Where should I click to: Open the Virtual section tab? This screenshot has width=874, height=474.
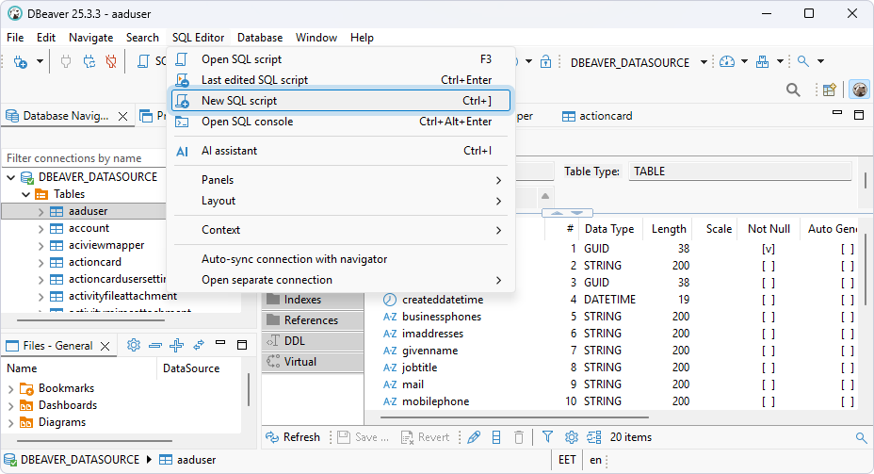pos(313,361)
